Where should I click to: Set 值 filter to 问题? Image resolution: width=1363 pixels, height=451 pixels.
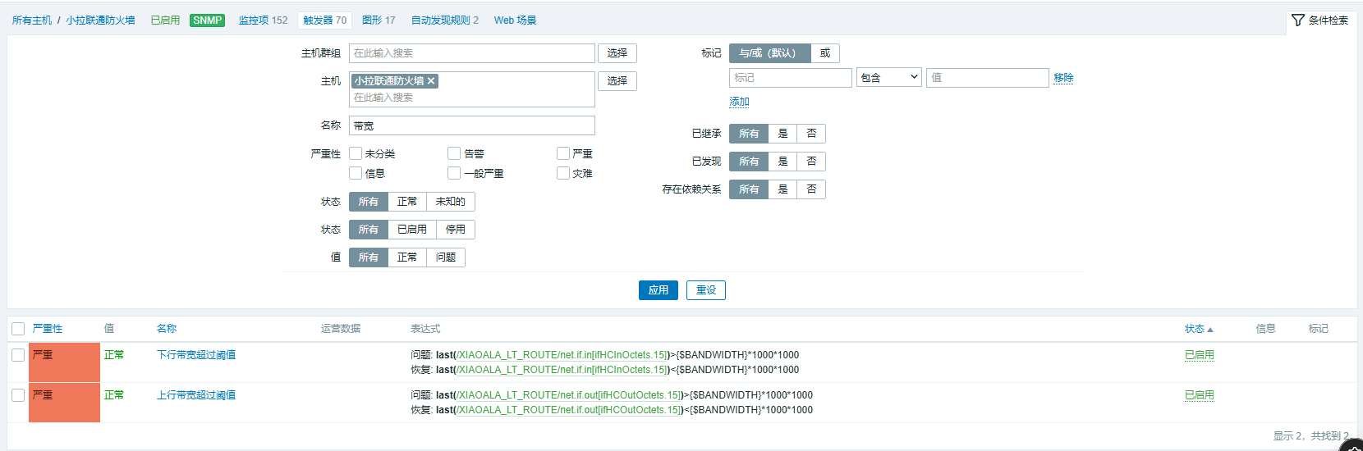[446, 257]
